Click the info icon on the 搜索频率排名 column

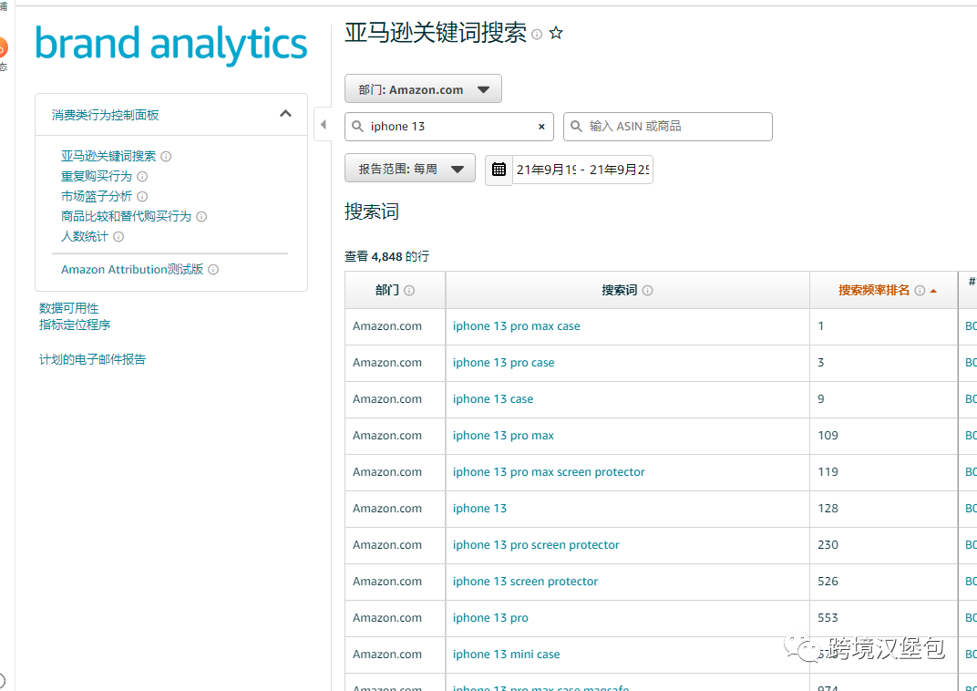point(920,290)
